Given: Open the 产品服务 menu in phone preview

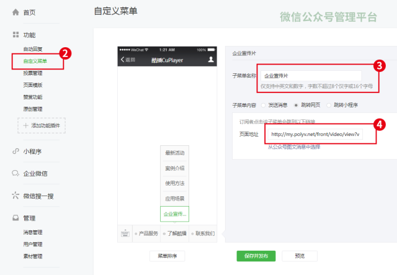Looking at the screenshot, I should click(x=148, y=233).
